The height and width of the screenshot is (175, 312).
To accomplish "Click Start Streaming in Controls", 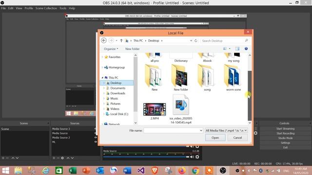I will coord(285,128).
